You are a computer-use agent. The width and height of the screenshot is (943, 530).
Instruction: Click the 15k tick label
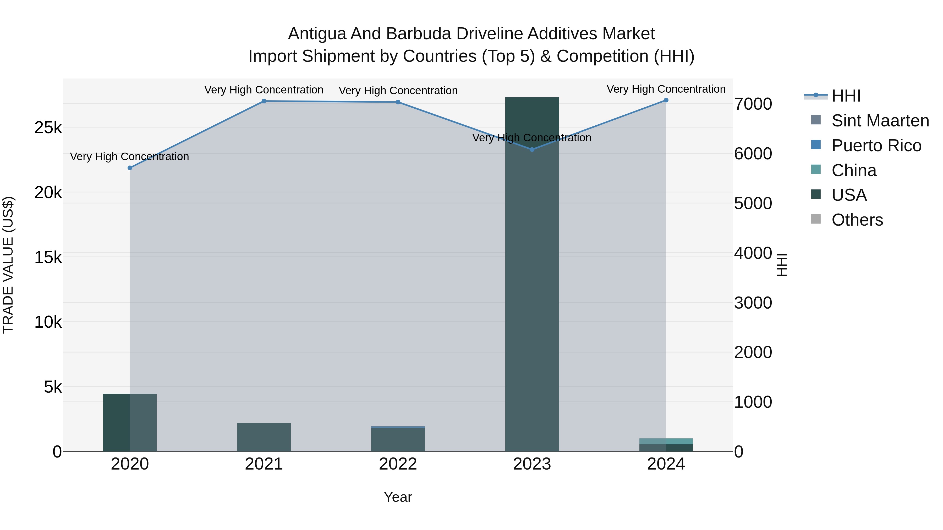48,258
